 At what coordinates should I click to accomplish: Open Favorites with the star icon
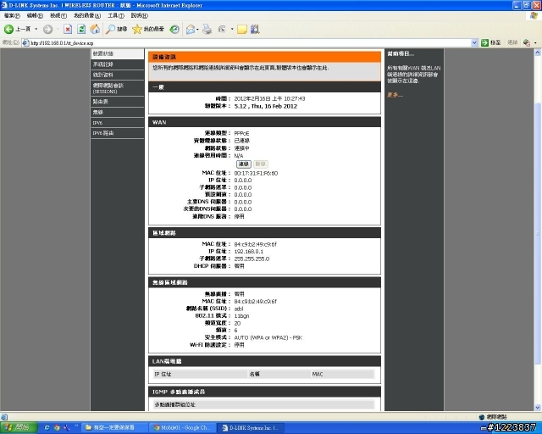coord(148,30)
